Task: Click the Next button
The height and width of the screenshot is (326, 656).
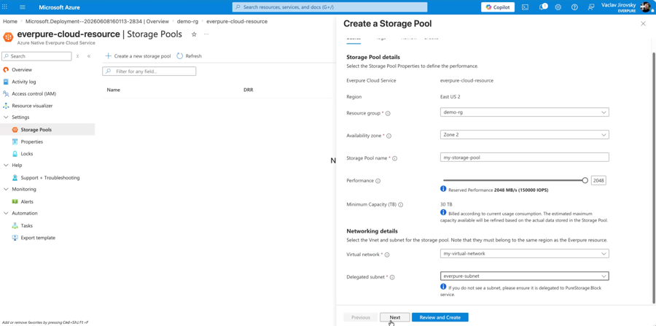Action: click(x=395, y=317)
